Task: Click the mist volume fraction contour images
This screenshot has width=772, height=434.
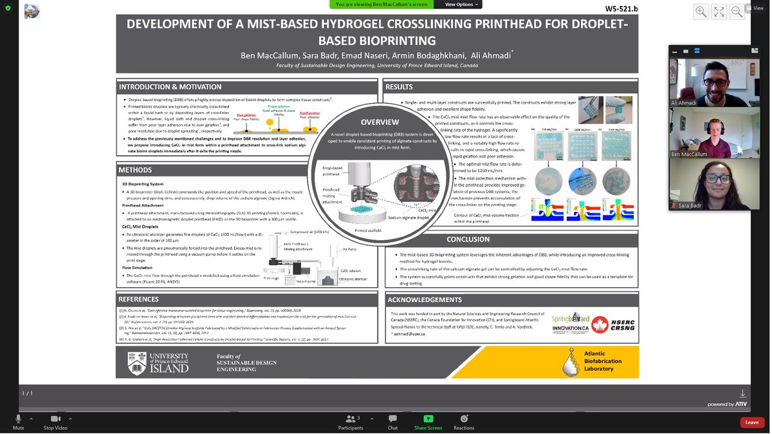Action: pos(582,210)
